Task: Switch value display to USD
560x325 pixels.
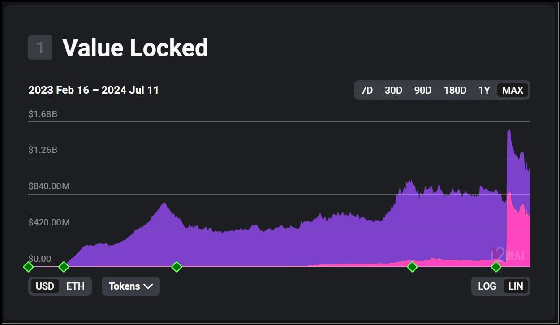Action: (x=45, y=286)
